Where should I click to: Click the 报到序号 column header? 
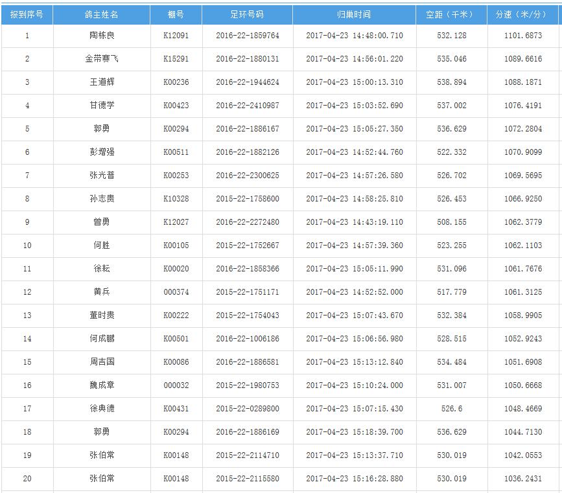(27, 14)
